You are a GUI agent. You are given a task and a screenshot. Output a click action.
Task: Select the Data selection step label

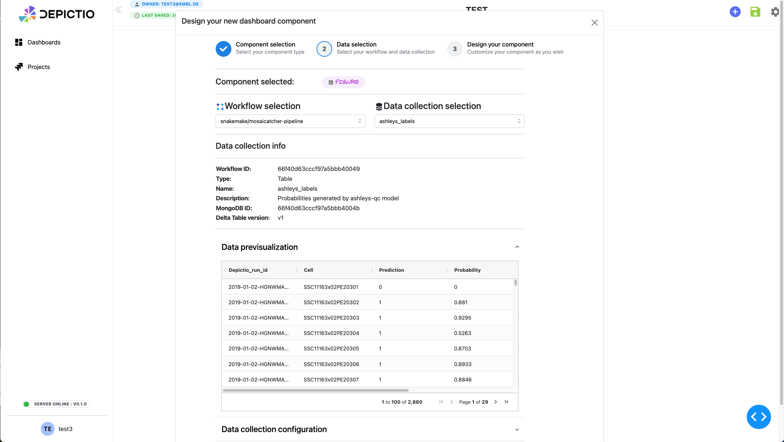point(356,44)
